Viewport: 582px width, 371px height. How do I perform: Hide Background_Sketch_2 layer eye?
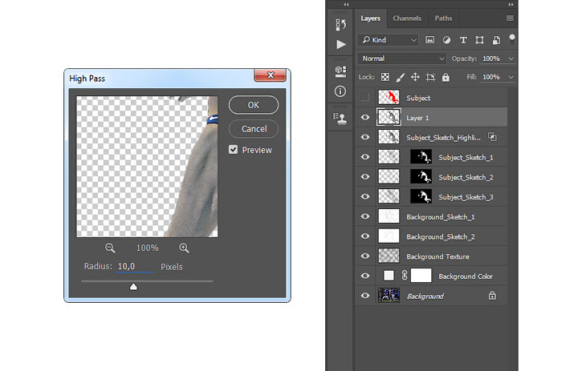click(x=365, y=236)
